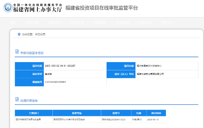Click the 办结(通过) result cell

pos(138,120)
